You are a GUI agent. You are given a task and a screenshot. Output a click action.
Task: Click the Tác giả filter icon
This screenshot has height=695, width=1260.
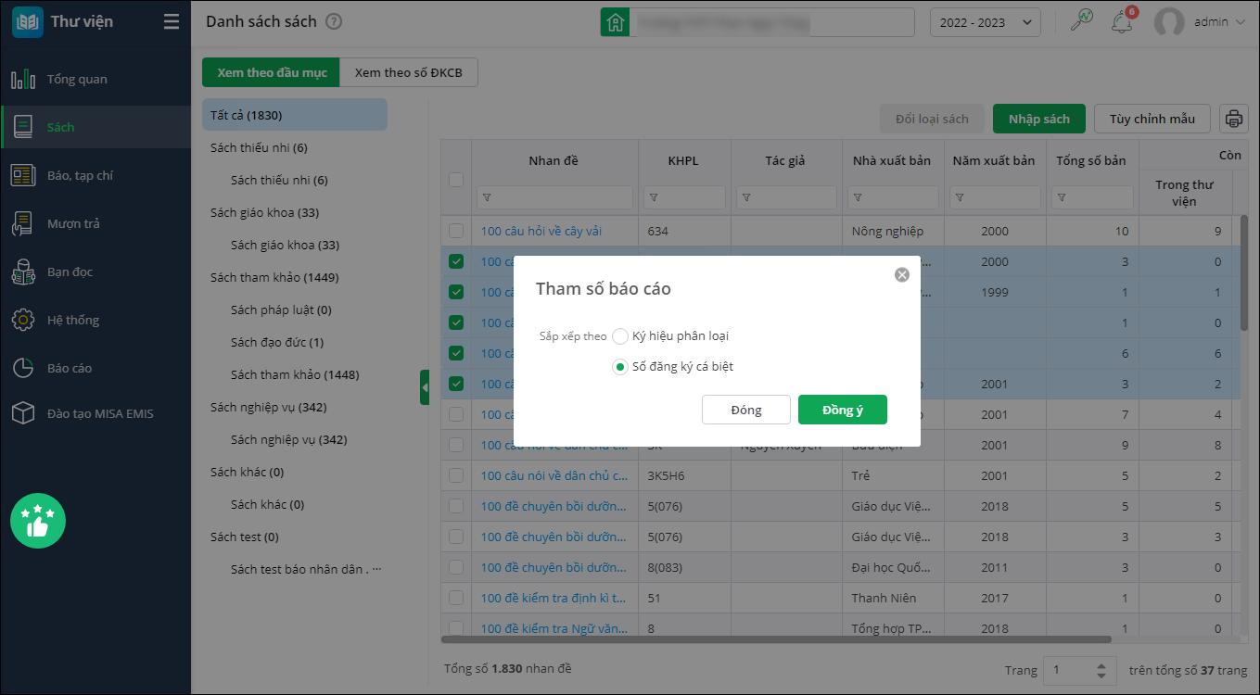[x=747, y=197]
